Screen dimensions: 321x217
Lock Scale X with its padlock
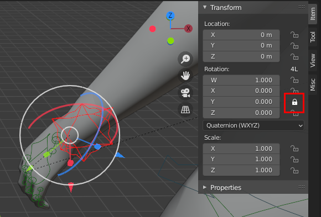[294, 149]
